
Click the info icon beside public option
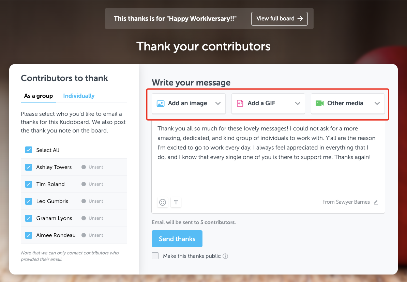(225, 256)
